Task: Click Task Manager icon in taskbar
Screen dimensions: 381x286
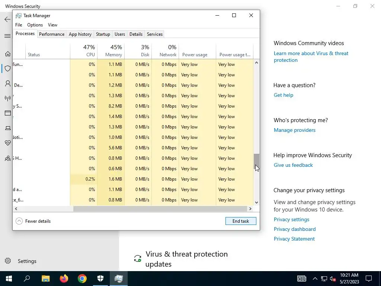Action: [x=119, y=279]
